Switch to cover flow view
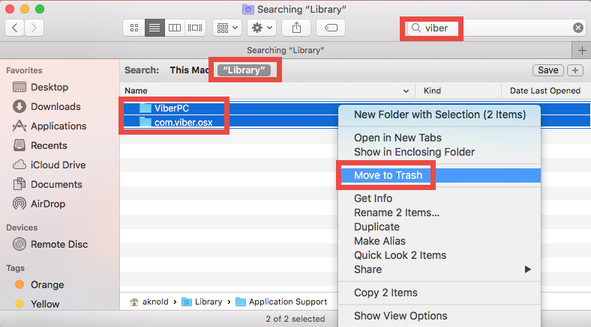This screenshot has height=327, width=591. point(195,28)
